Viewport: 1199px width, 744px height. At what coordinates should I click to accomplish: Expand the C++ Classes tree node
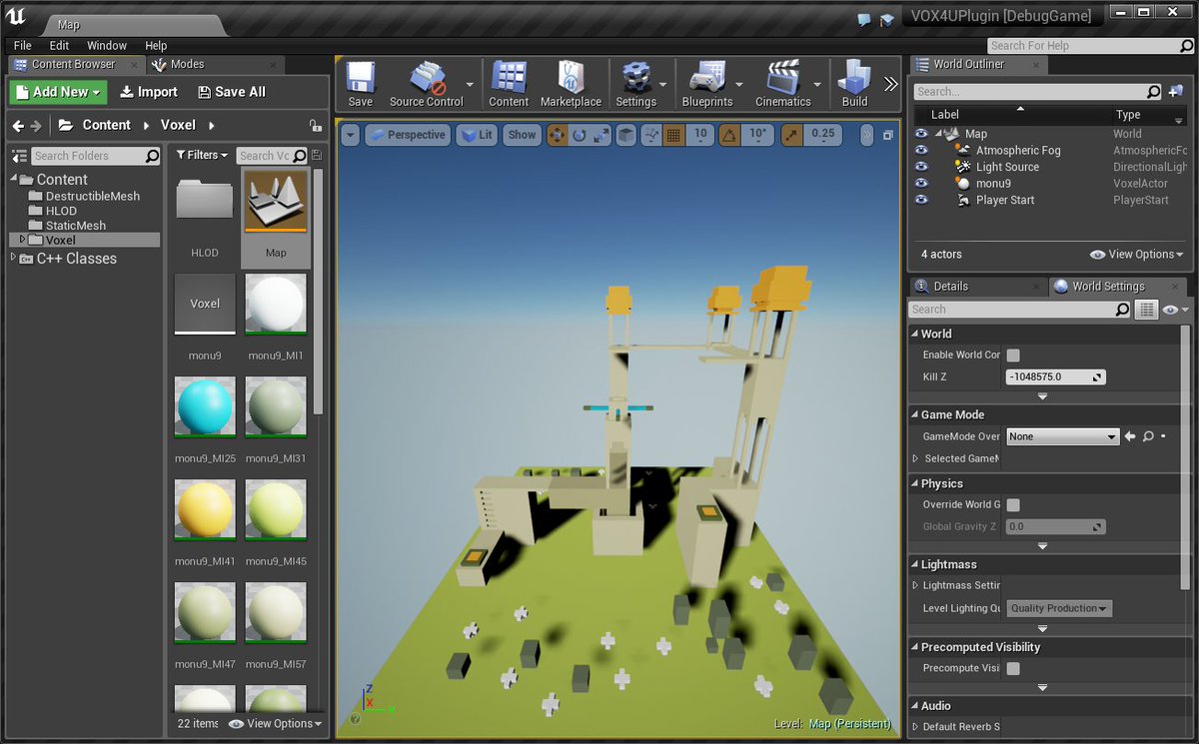14,259
